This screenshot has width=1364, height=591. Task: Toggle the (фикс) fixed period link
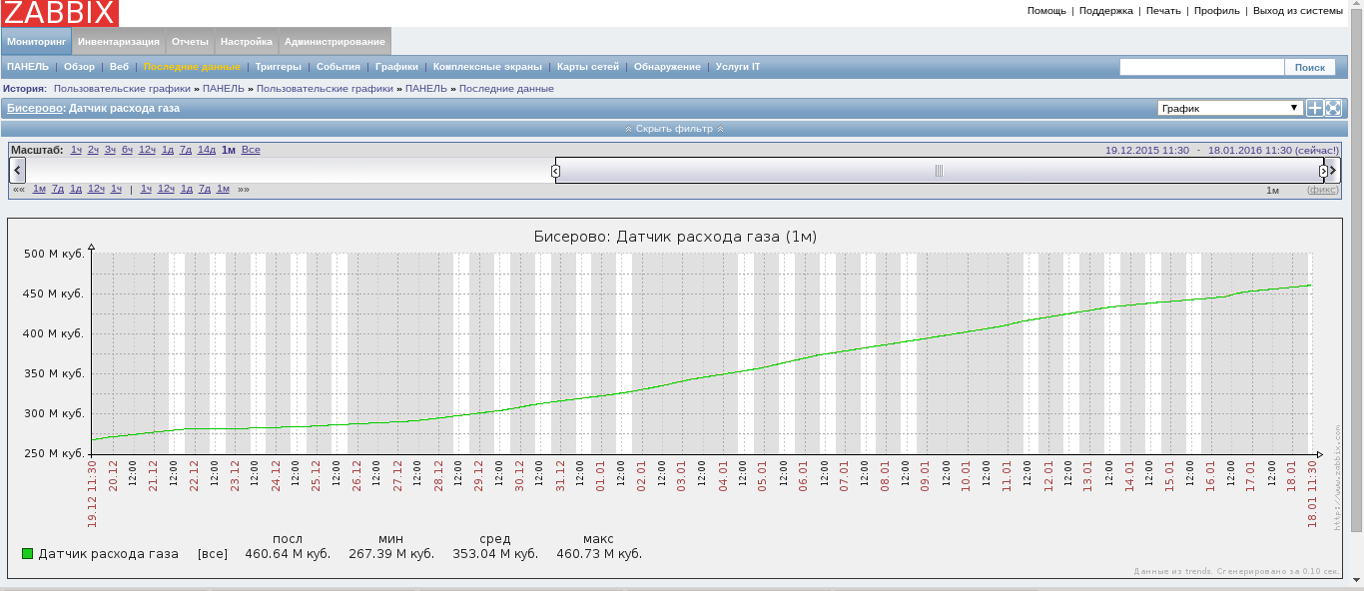pyautogui.click(x=1322, y=189)
